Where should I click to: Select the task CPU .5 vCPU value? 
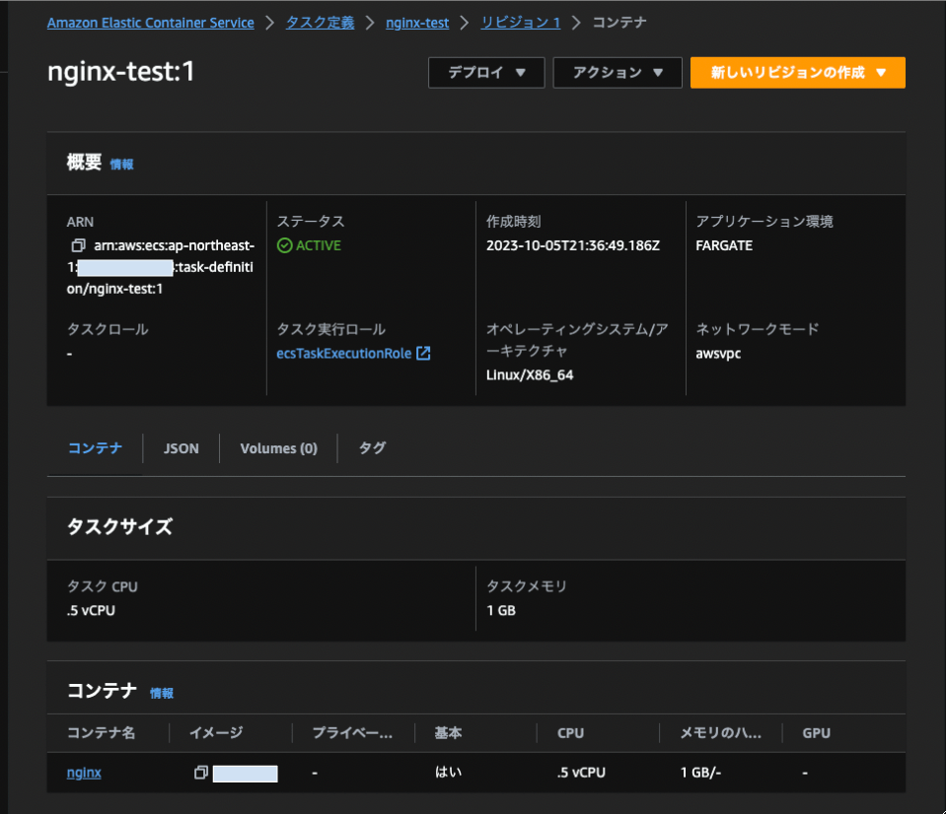91,610
